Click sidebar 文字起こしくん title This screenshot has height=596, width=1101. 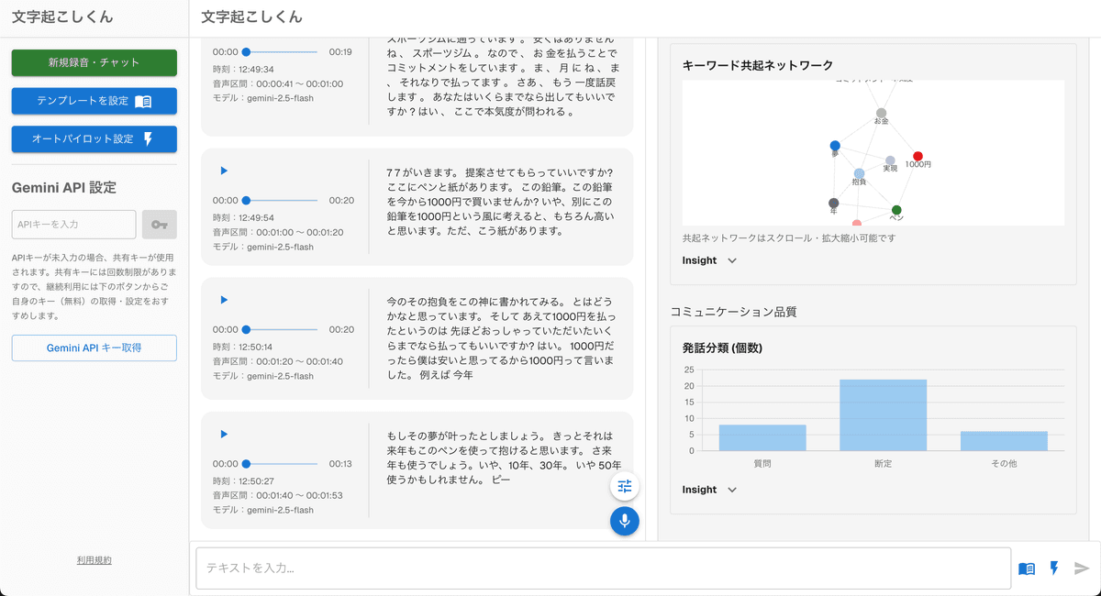click(x=62, y=17)
